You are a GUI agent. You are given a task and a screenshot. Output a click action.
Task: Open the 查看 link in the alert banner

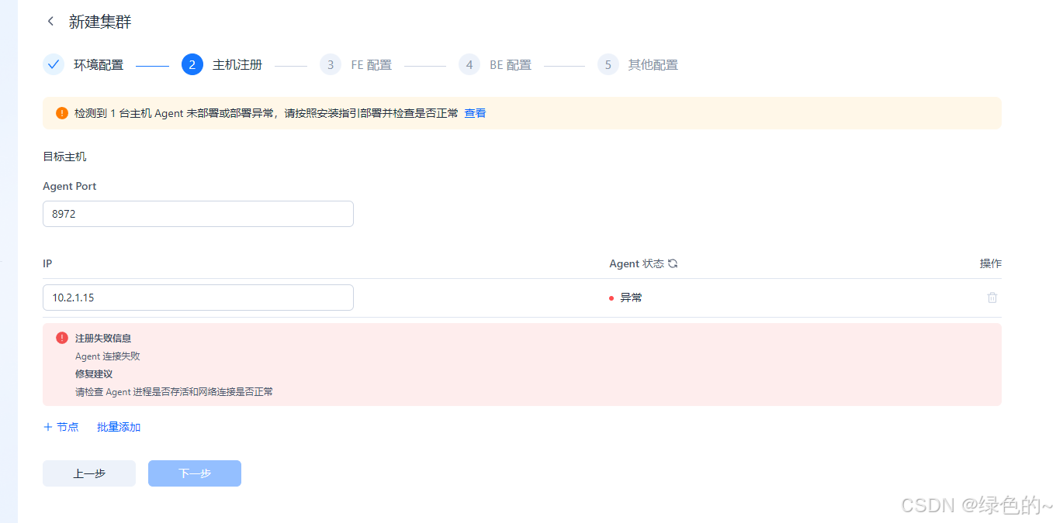pyautogui.click(x=475, y=112)
